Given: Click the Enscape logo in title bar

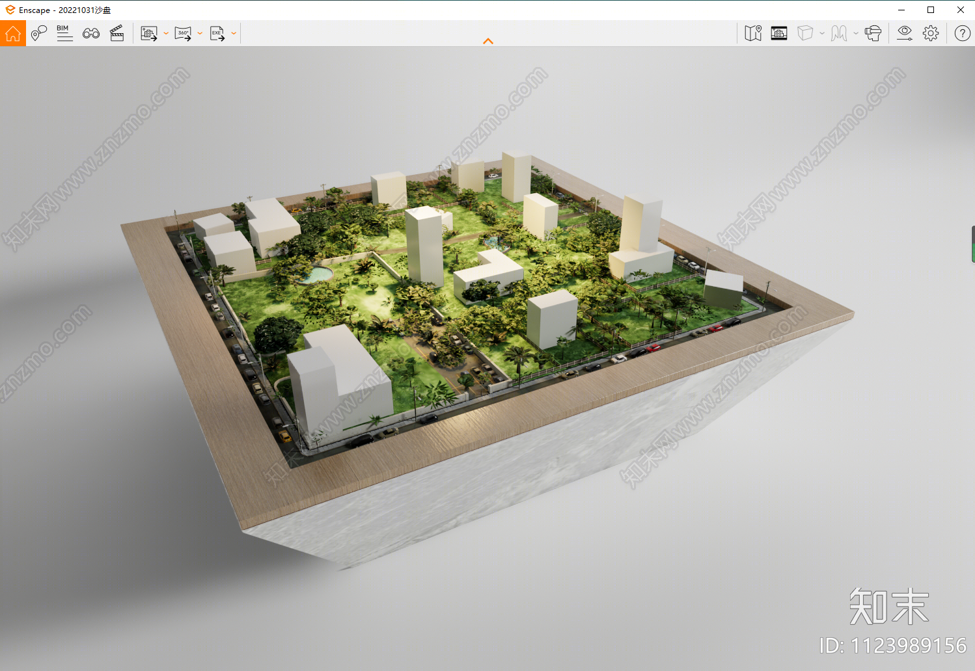Looking at the screenshot, I should click(x=10, y=10).
